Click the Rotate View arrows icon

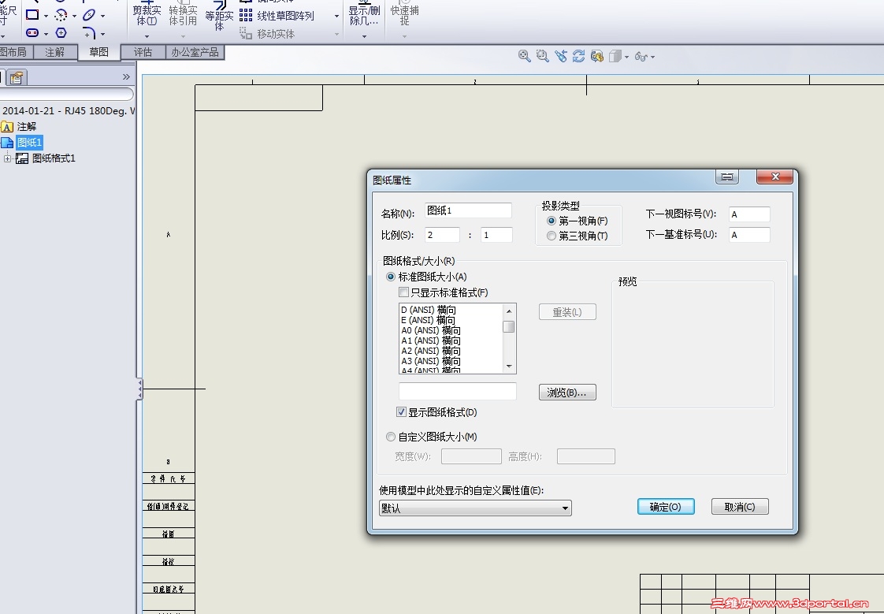click(578, 56)
